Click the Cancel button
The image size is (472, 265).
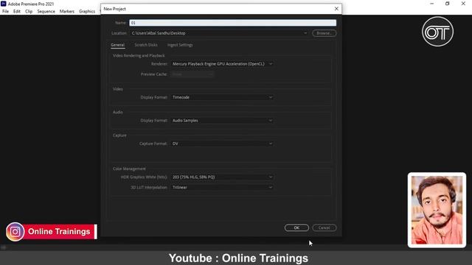324,227
